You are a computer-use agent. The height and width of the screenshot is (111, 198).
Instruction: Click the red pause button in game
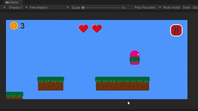[176, 30]
